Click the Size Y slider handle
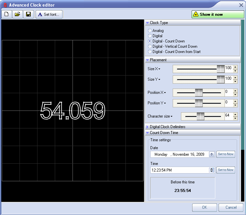 [220, 79]
